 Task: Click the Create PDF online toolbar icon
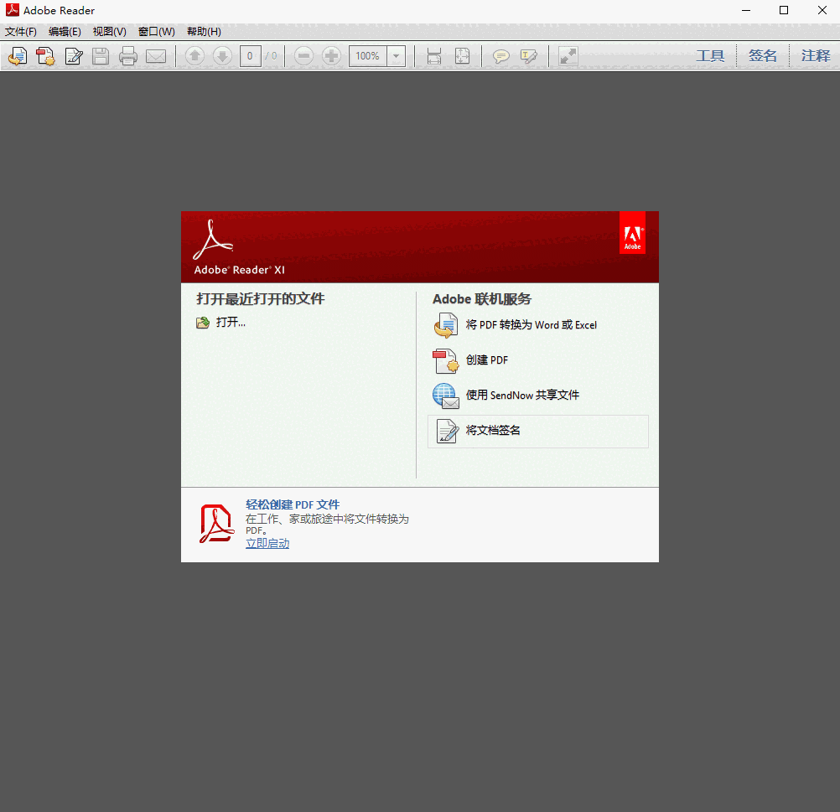tap(45, 56)
